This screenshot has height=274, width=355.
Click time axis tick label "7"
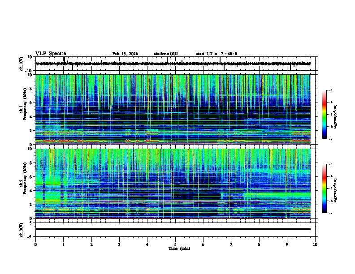pyautogui.click(x=231, y=244)
